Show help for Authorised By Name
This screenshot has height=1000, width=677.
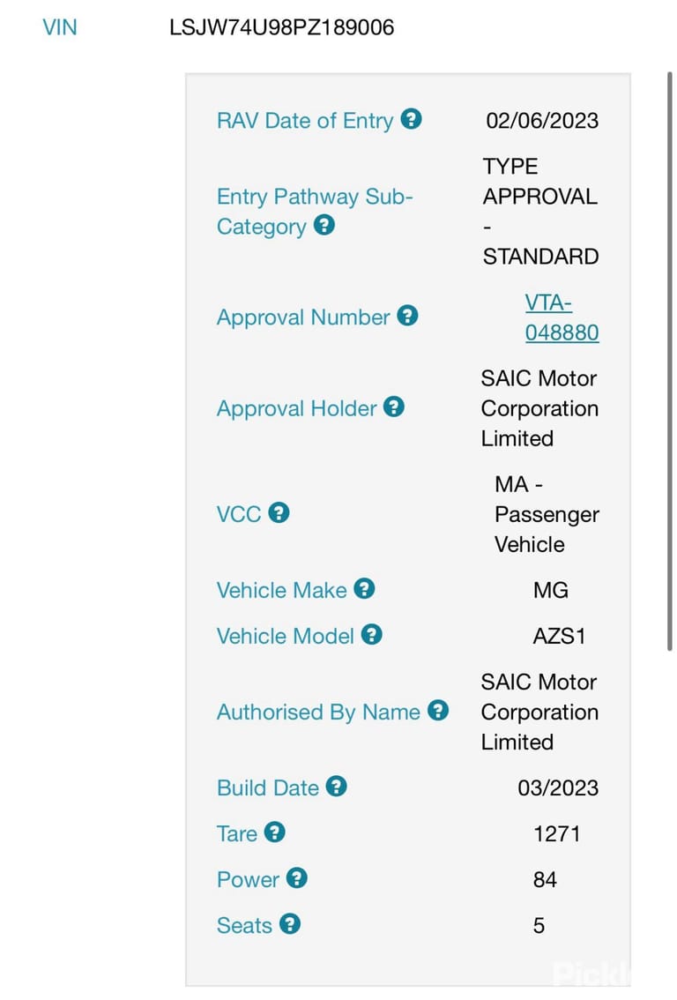(438, 710)
